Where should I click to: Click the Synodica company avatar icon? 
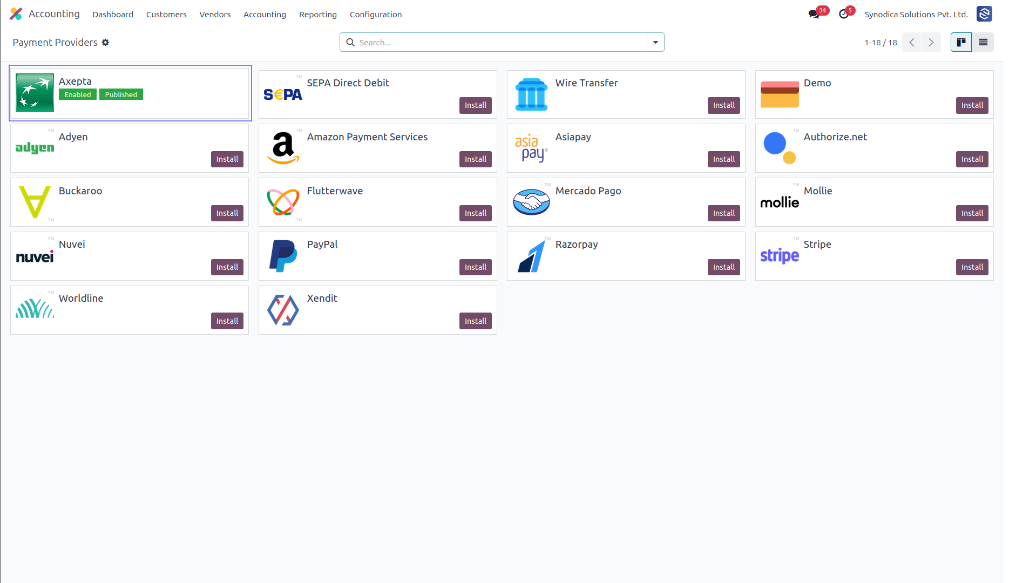coord(984,14)
